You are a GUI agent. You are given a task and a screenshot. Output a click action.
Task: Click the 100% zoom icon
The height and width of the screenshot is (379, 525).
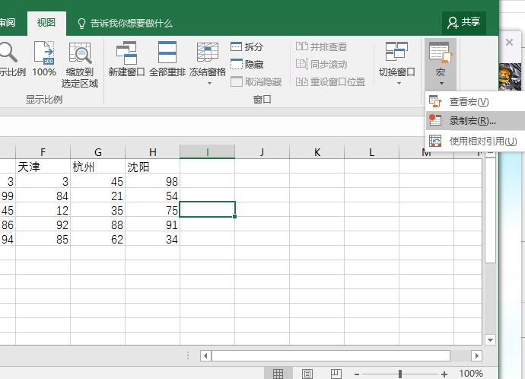click(44, 53)
